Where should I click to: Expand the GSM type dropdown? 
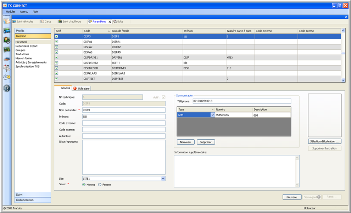tap(213, 115)
